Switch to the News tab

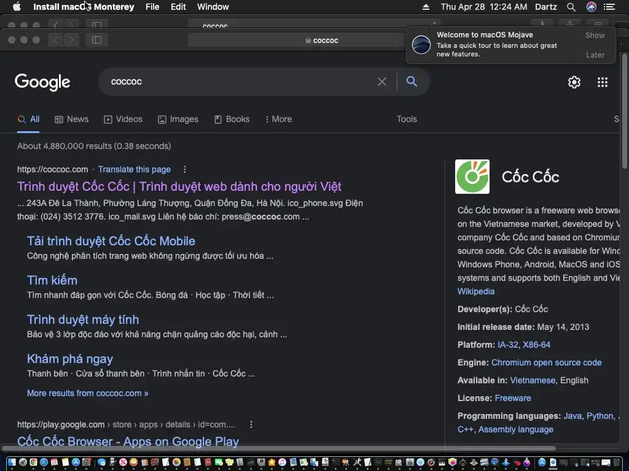coord(71,119)
